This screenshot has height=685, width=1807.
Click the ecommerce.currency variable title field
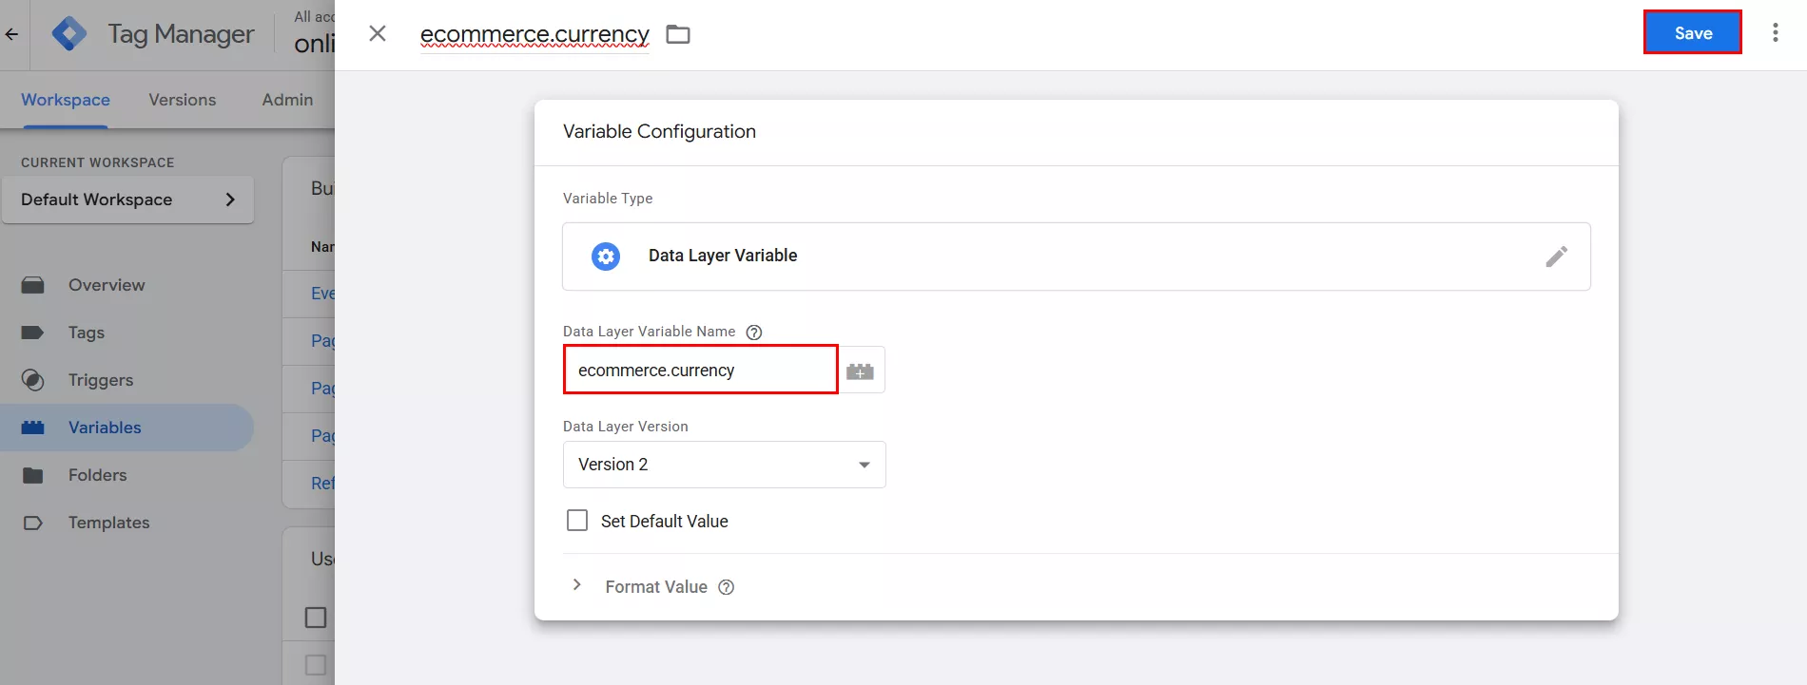(x=534, y=34)
